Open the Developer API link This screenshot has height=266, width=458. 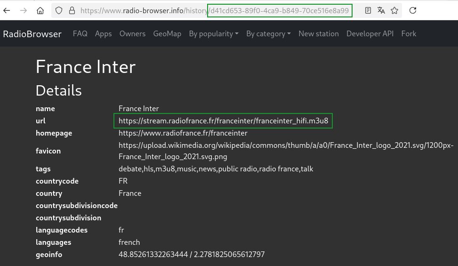[x=370, y=34]
